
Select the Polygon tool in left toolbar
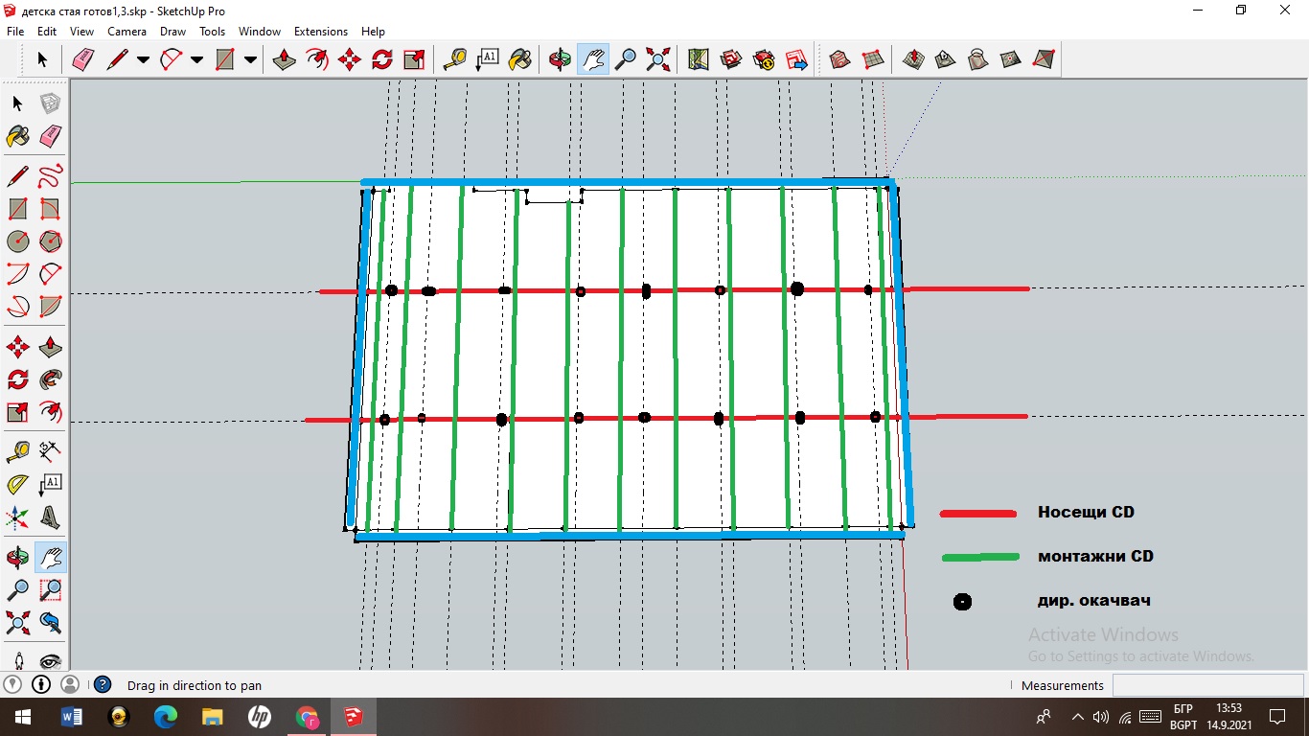click(x=51, y=241)
